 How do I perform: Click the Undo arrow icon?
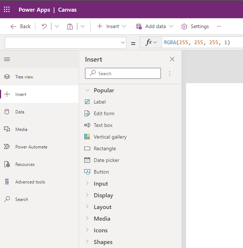tap(44, 26)
